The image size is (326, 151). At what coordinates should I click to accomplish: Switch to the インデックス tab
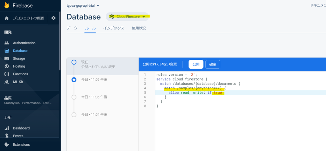(114, 28)
